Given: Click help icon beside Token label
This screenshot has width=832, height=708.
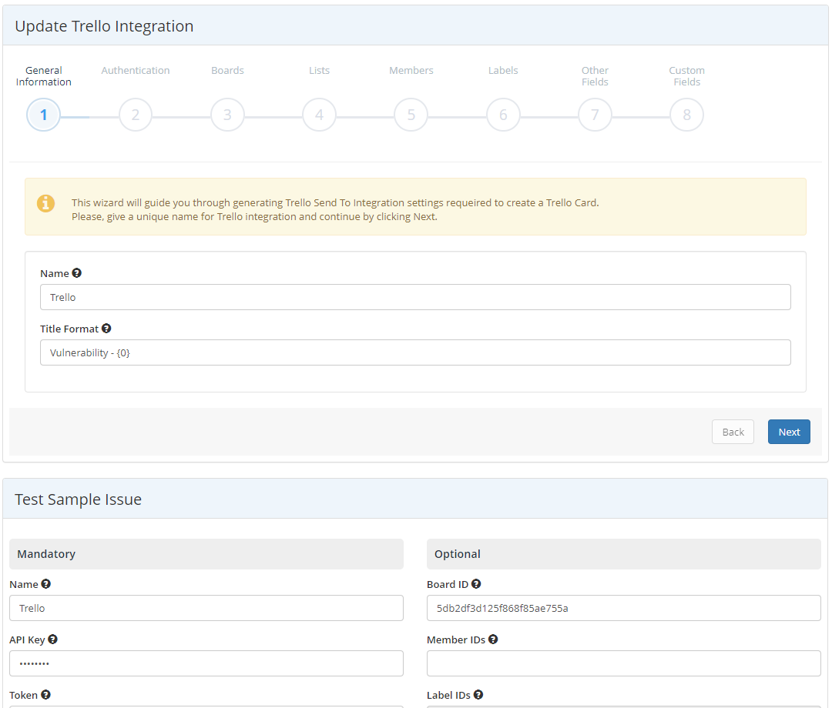Looking at the screenshot, I should 45,695.
